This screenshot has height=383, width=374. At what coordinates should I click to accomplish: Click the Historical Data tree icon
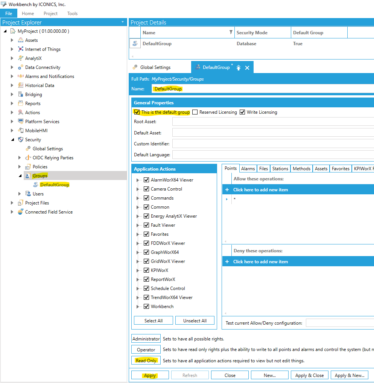21,85
